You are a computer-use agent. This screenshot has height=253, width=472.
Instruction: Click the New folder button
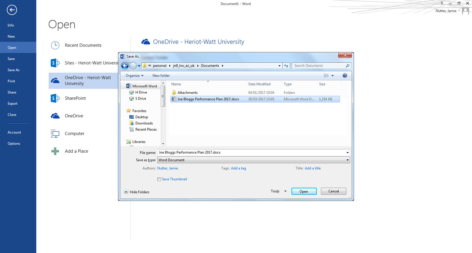point(161,76)
